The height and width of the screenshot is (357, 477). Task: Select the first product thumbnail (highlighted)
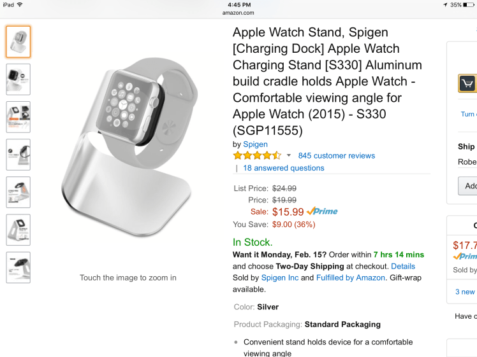[18, 42]
